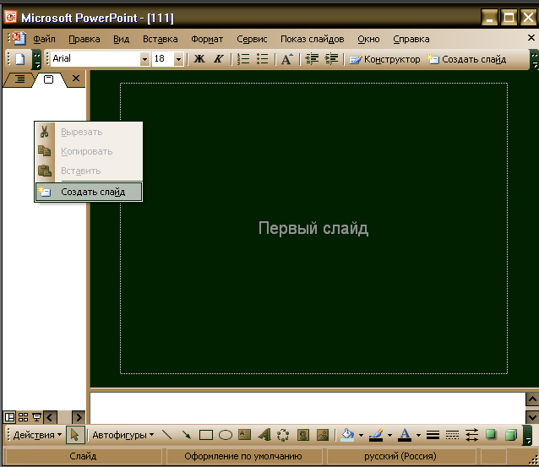Open the Вставка menu

[161, 39]
